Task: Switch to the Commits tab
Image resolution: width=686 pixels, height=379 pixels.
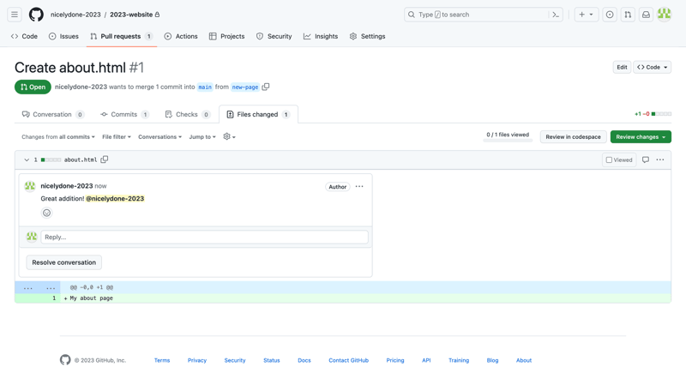Action: (x=124, y=114)
